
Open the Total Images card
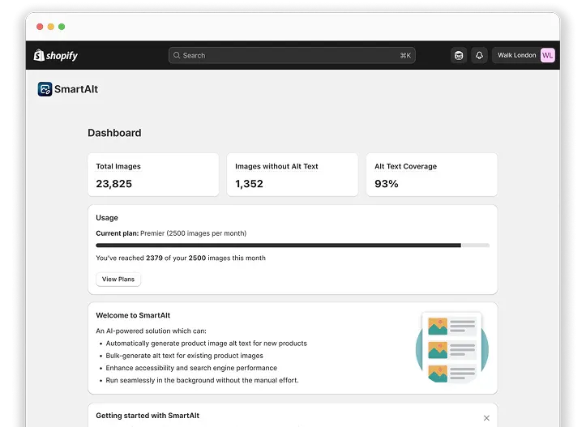pyautogui.click(x=153, y=174)
